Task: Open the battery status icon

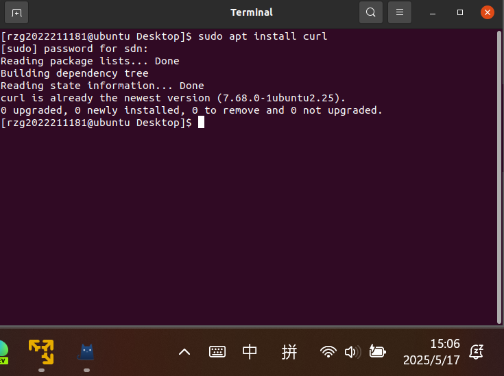Action: (x=377, y=352)
